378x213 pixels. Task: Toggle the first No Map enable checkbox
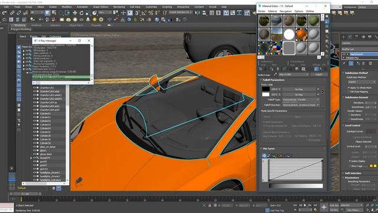[x=318, y=89]
